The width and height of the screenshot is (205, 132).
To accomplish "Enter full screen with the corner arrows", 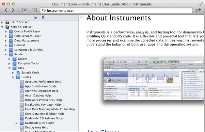I will (201, 4).
